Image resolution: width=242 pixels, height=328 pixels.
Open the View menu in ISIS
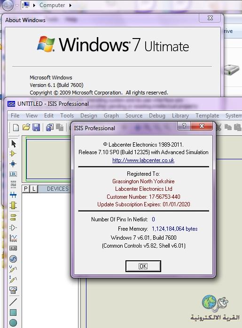point(31,116)
